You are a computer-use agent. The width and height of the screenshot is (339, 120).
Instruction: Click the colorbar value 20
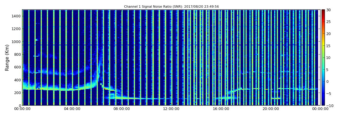(x=328, y=34)
